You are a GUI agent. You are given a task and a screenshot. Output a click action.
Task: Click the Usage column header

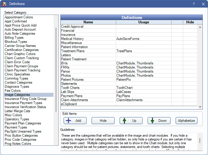pos(143,22)
